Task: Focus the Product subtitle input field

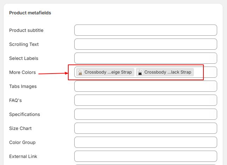Action: pyautogui.click(x=146, y=30)
